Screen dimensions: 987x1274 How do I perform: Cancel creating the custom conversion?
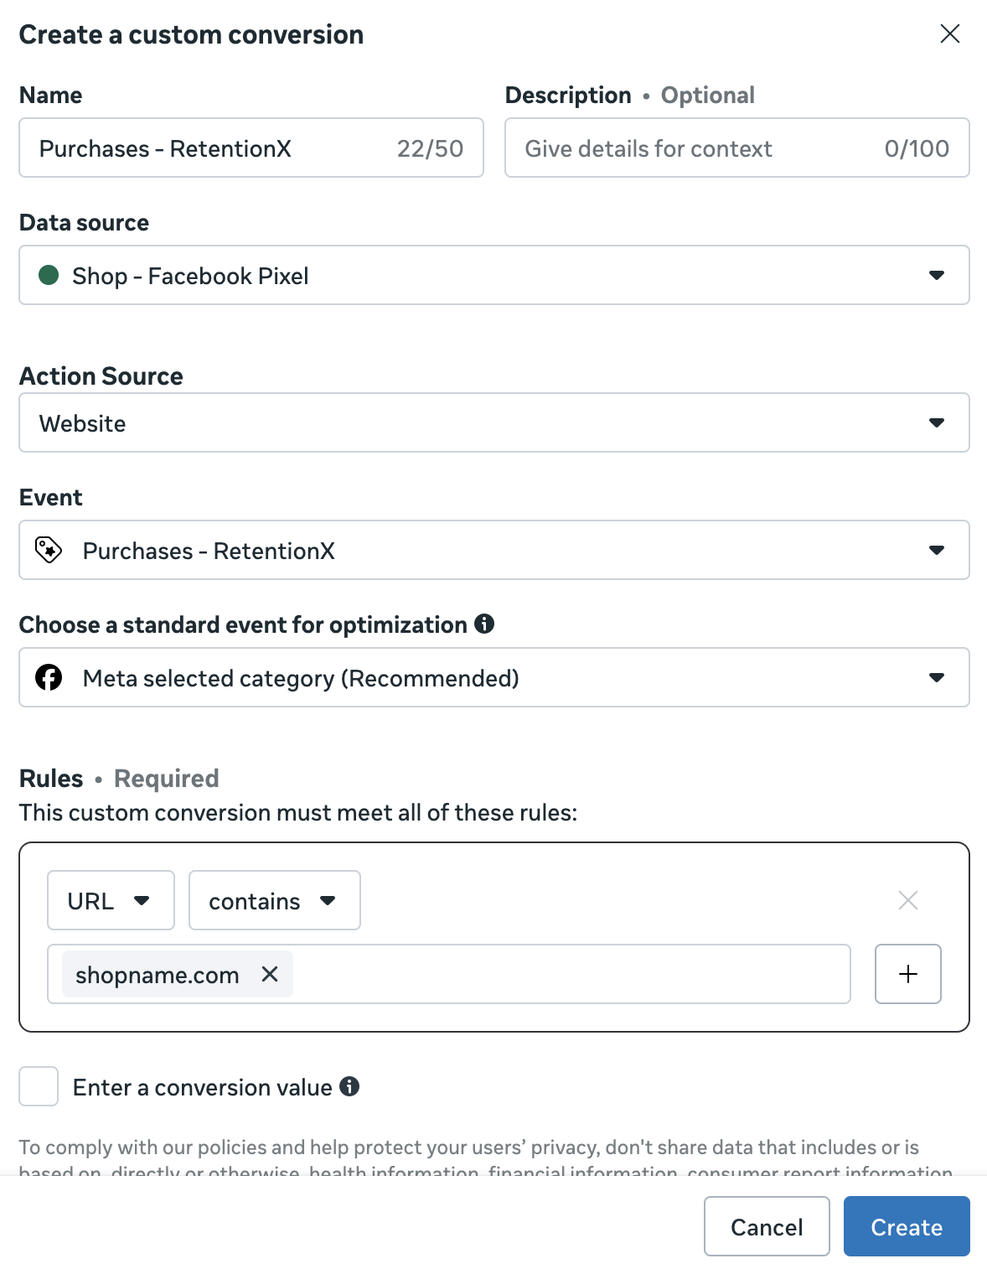point(766,1226)
